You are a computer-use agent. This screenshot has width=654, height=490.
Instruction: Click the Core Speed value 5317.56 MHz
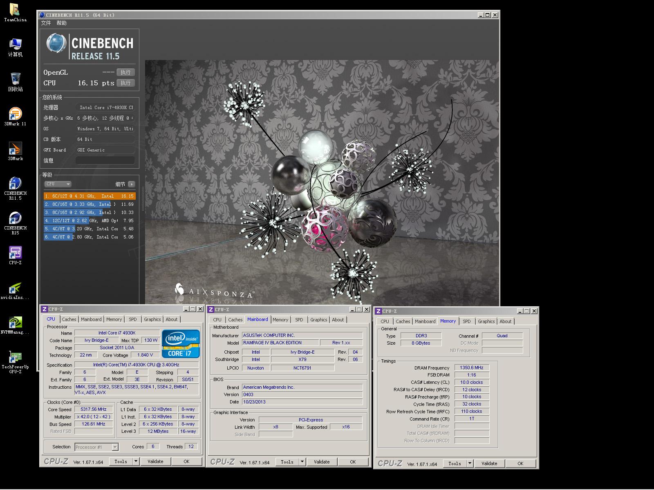(x=94, y=409)
